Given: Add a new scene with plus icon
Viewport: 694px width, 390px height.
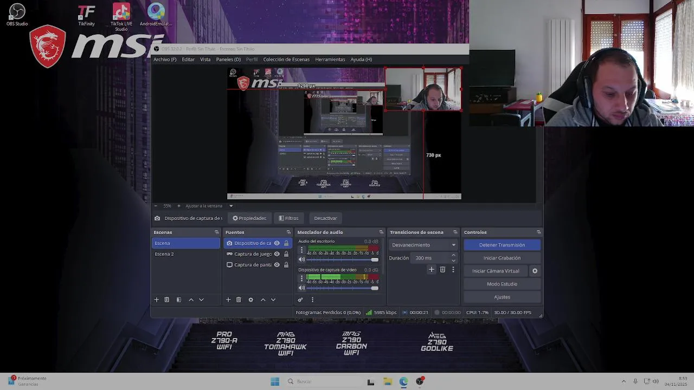Looking at the screenshot, I should click(156, 300).
